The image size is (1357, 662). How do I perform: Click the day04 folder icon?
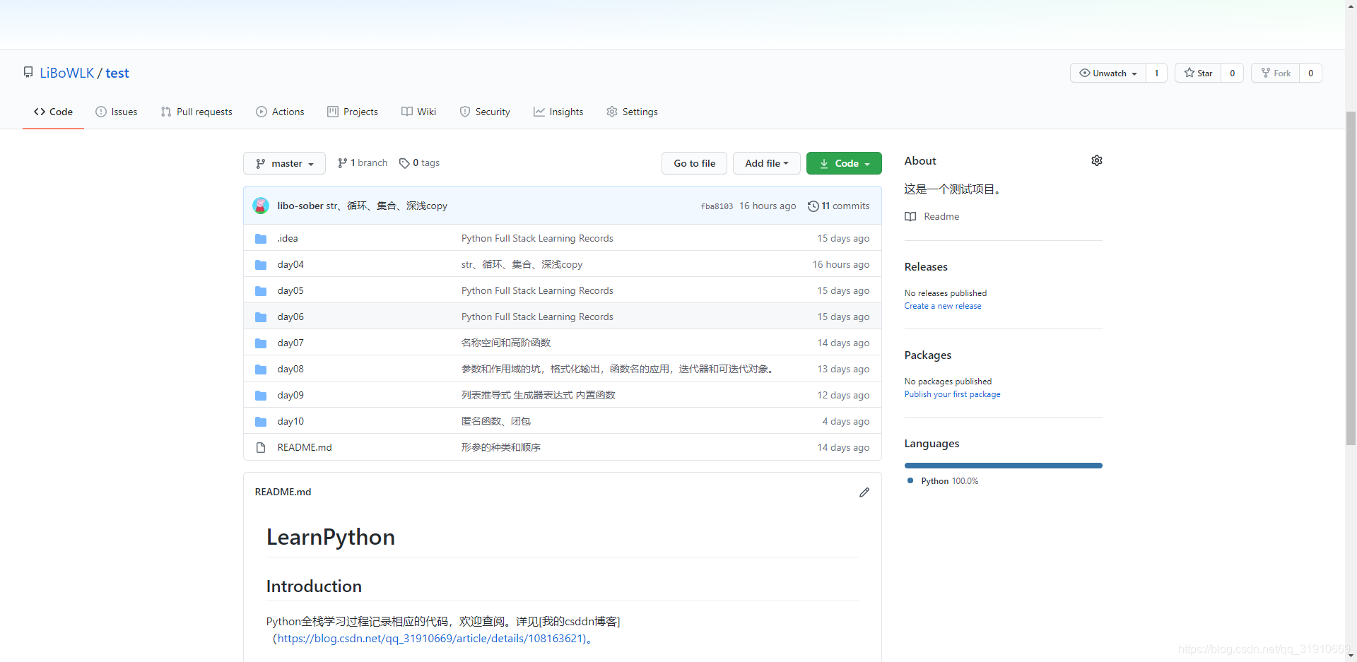point(261,265)
